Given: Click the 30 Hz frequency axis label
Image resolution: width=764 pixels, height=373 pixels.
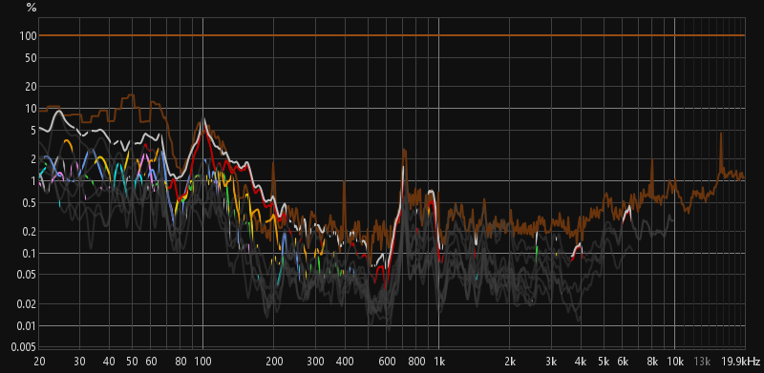Looking at the screenshot, I should tap(79, 362).
